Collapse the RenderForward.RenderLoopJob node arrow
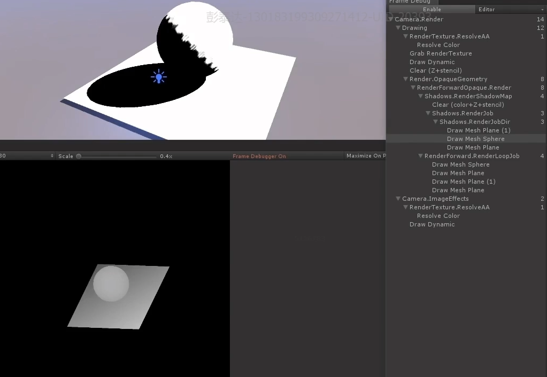 (420, 156)
